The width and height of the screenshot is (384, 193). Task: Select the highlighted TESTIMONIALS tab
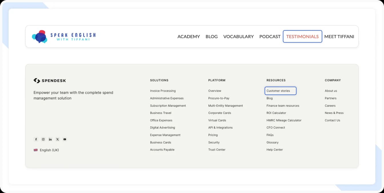point(302,36)
